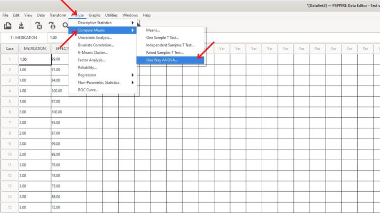Image resolution: width=380 pixels, height=213 pixels.
Task: Choose Univariate Analysis from the Analyze menu
Action: (x=102, y=37)
